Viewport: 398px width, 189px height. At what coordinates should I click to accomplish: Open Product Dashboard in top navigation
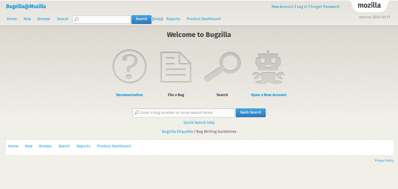tap(204, 19)
